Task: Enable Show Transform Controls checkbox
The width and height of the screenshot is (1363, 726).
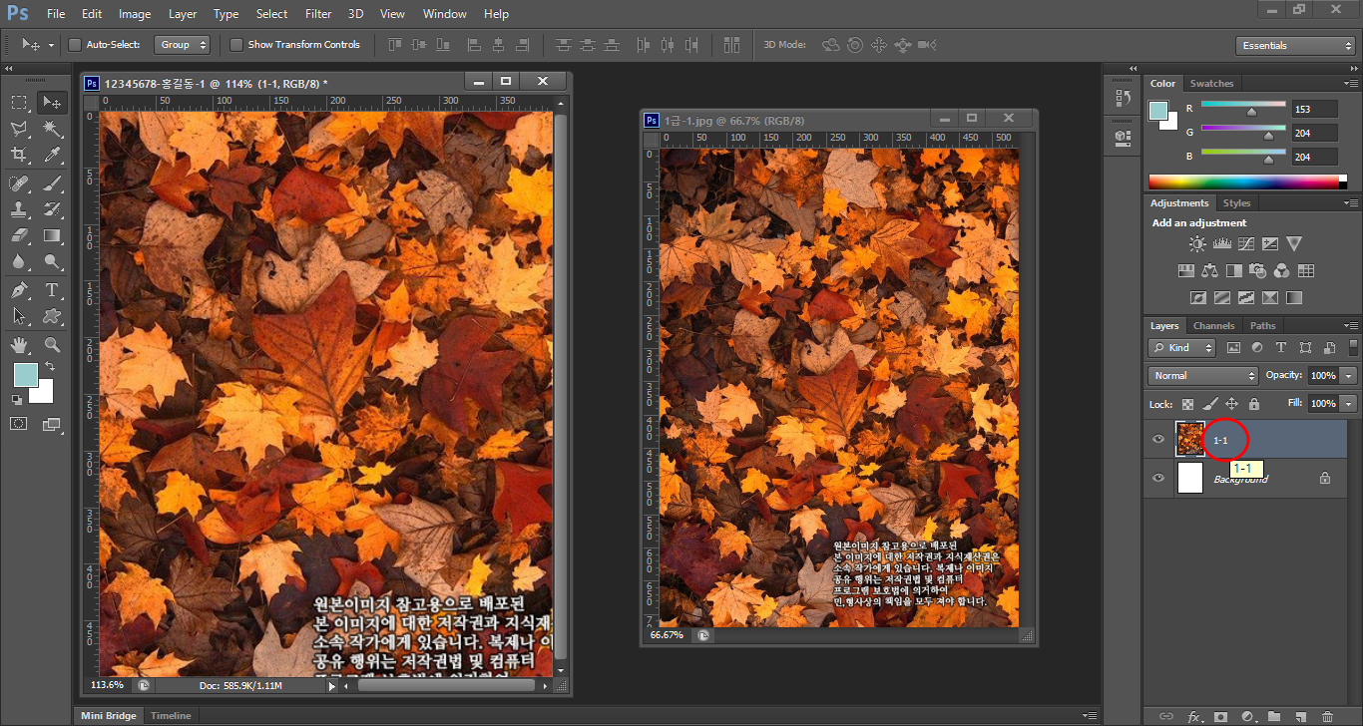Action: 236,45
